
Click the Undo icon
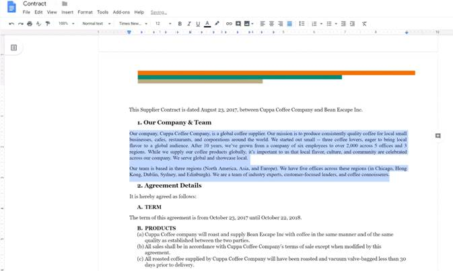(11, 24)
